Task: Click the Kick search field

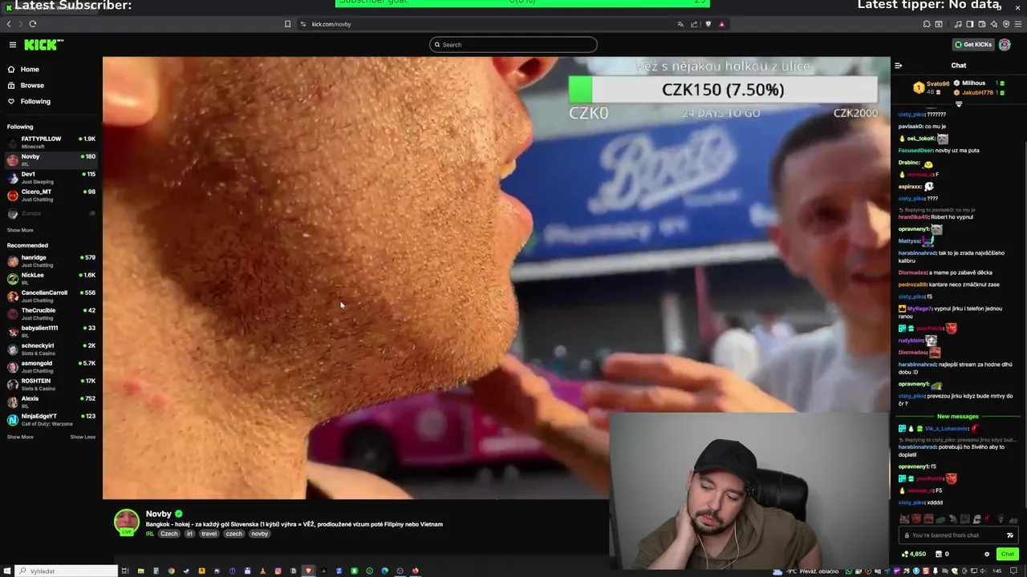Action: click(x=513, y=45)
